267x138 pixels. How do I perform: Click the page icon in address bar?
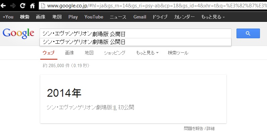(43, 6)
